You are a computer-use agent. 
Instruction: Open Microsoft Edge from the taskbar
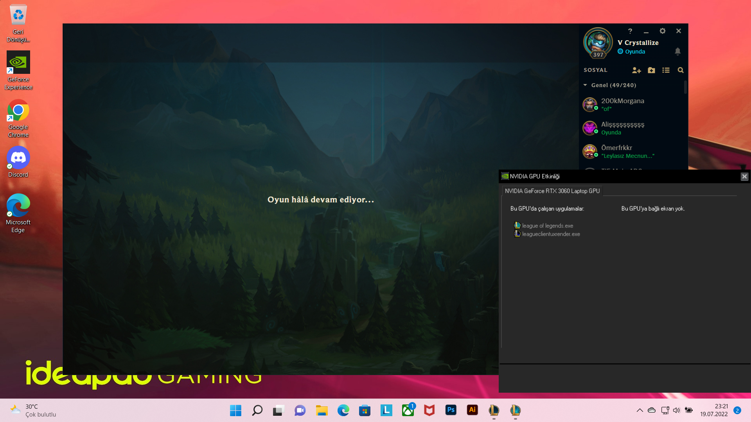click(343, 410)
